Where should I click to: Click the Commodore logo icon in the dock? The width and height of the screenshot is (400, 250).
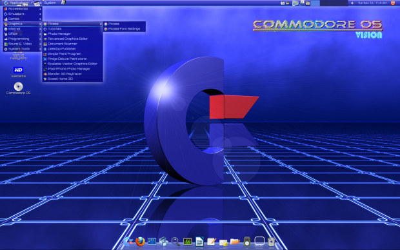[x=128, y=242]
